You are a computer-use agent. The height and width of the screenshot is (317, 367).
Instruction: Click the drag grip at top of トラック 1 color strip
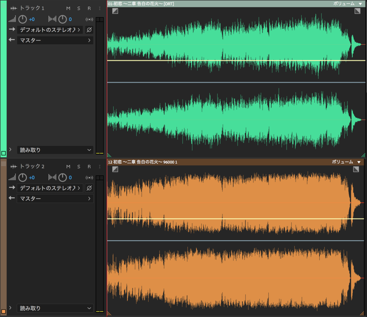coord(4,5)
